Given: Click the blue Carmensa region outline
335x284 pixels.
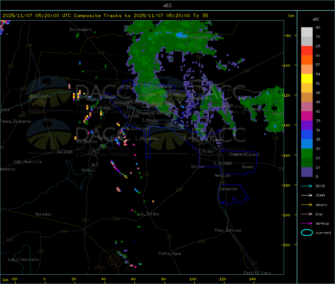Looking at the screenshot, I should tap(233, 194).
